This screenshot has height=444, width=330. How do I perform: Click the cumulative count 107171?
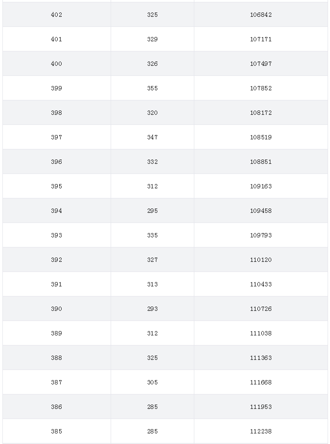[261, 39]
